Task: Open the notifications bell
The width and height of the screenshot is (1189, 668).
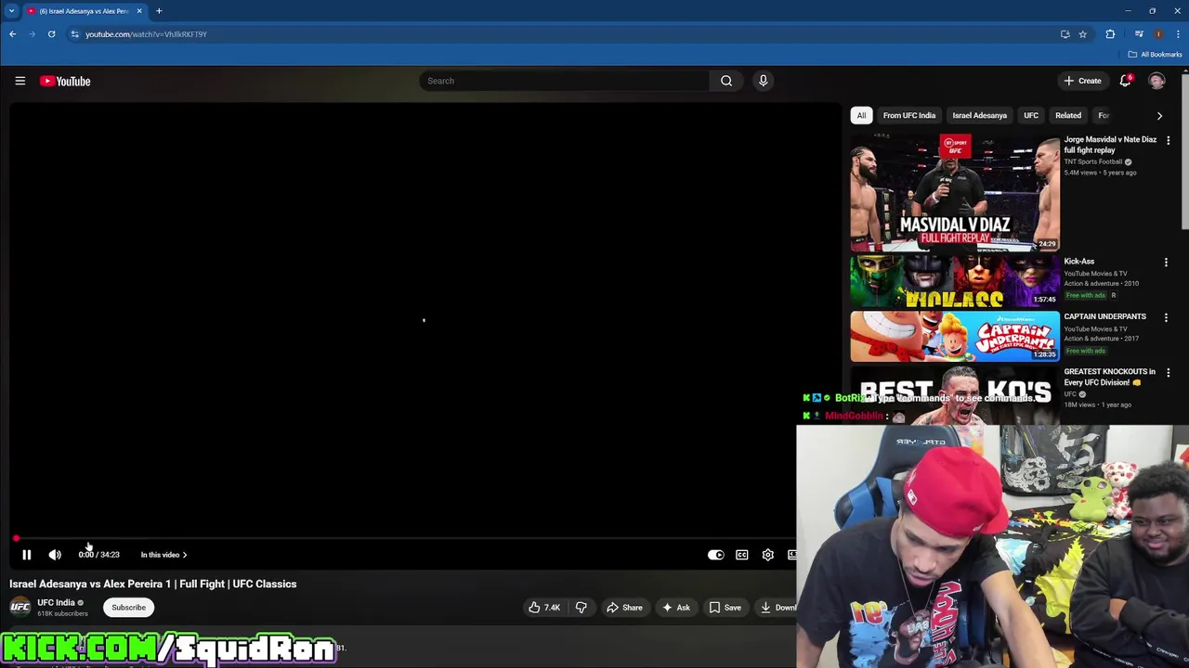Action: click(x=1125, y=81)
